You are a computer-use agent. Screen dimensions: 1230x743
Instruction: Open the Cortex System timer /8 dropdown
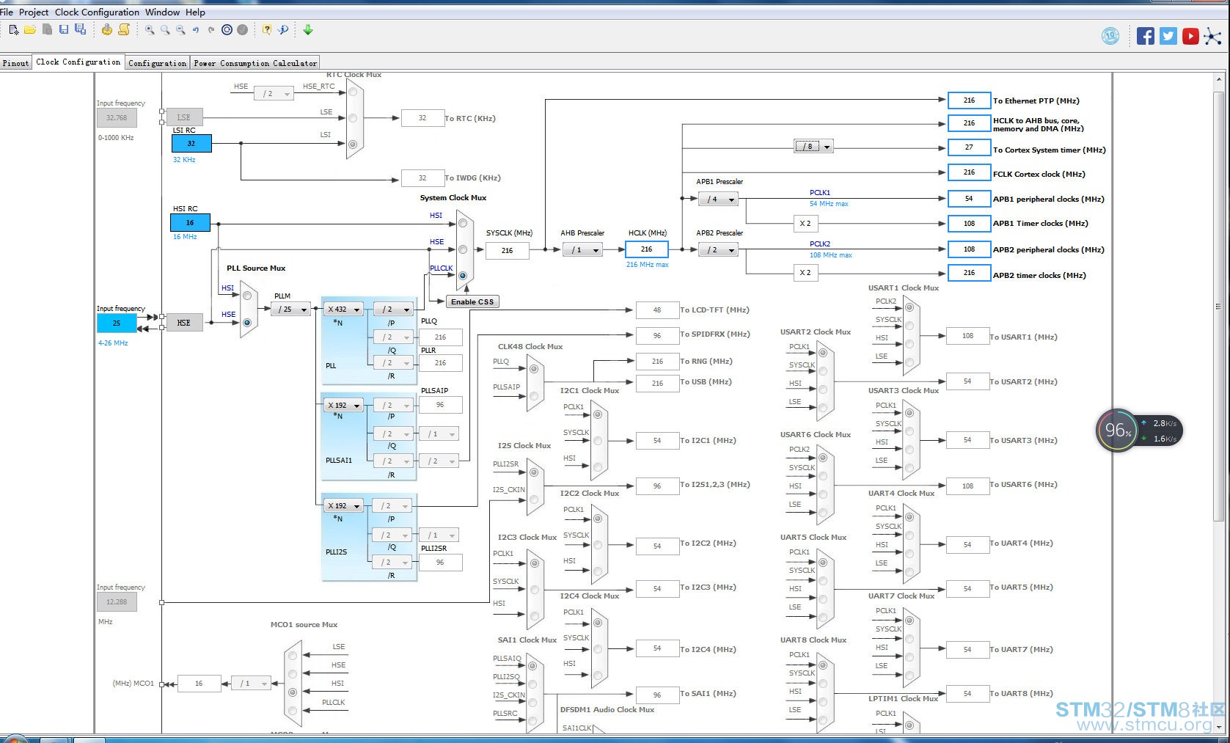tap(814, 147)
